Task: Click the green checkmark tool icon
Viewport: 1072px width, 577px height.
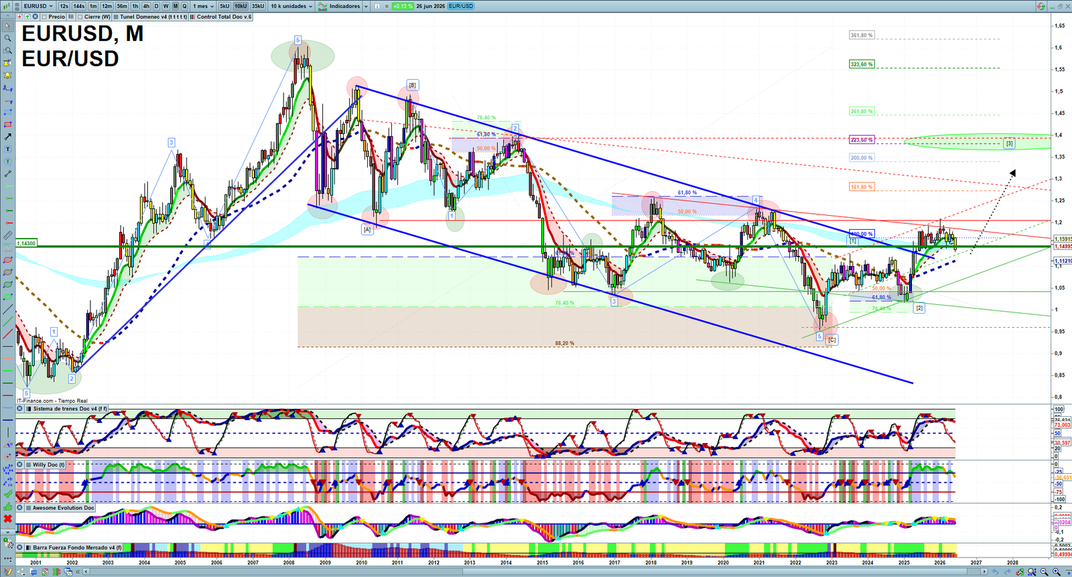Action: 7,494
